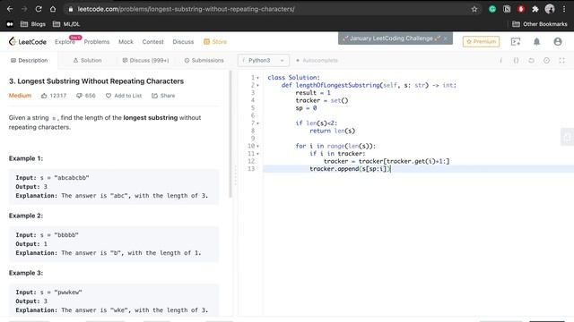574x322 pixels.
Task: Open the ML/DL bookmark folder
Action: pyautogui.click(x=66, y=24)
